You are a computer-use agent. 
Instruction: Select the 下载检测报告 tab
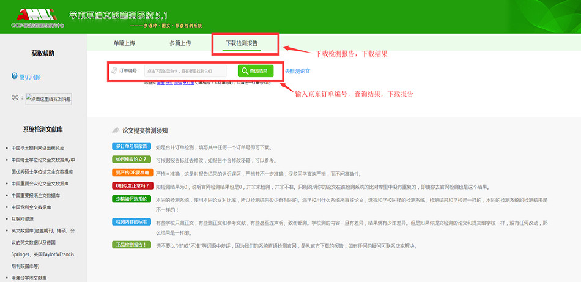point(241,43)
